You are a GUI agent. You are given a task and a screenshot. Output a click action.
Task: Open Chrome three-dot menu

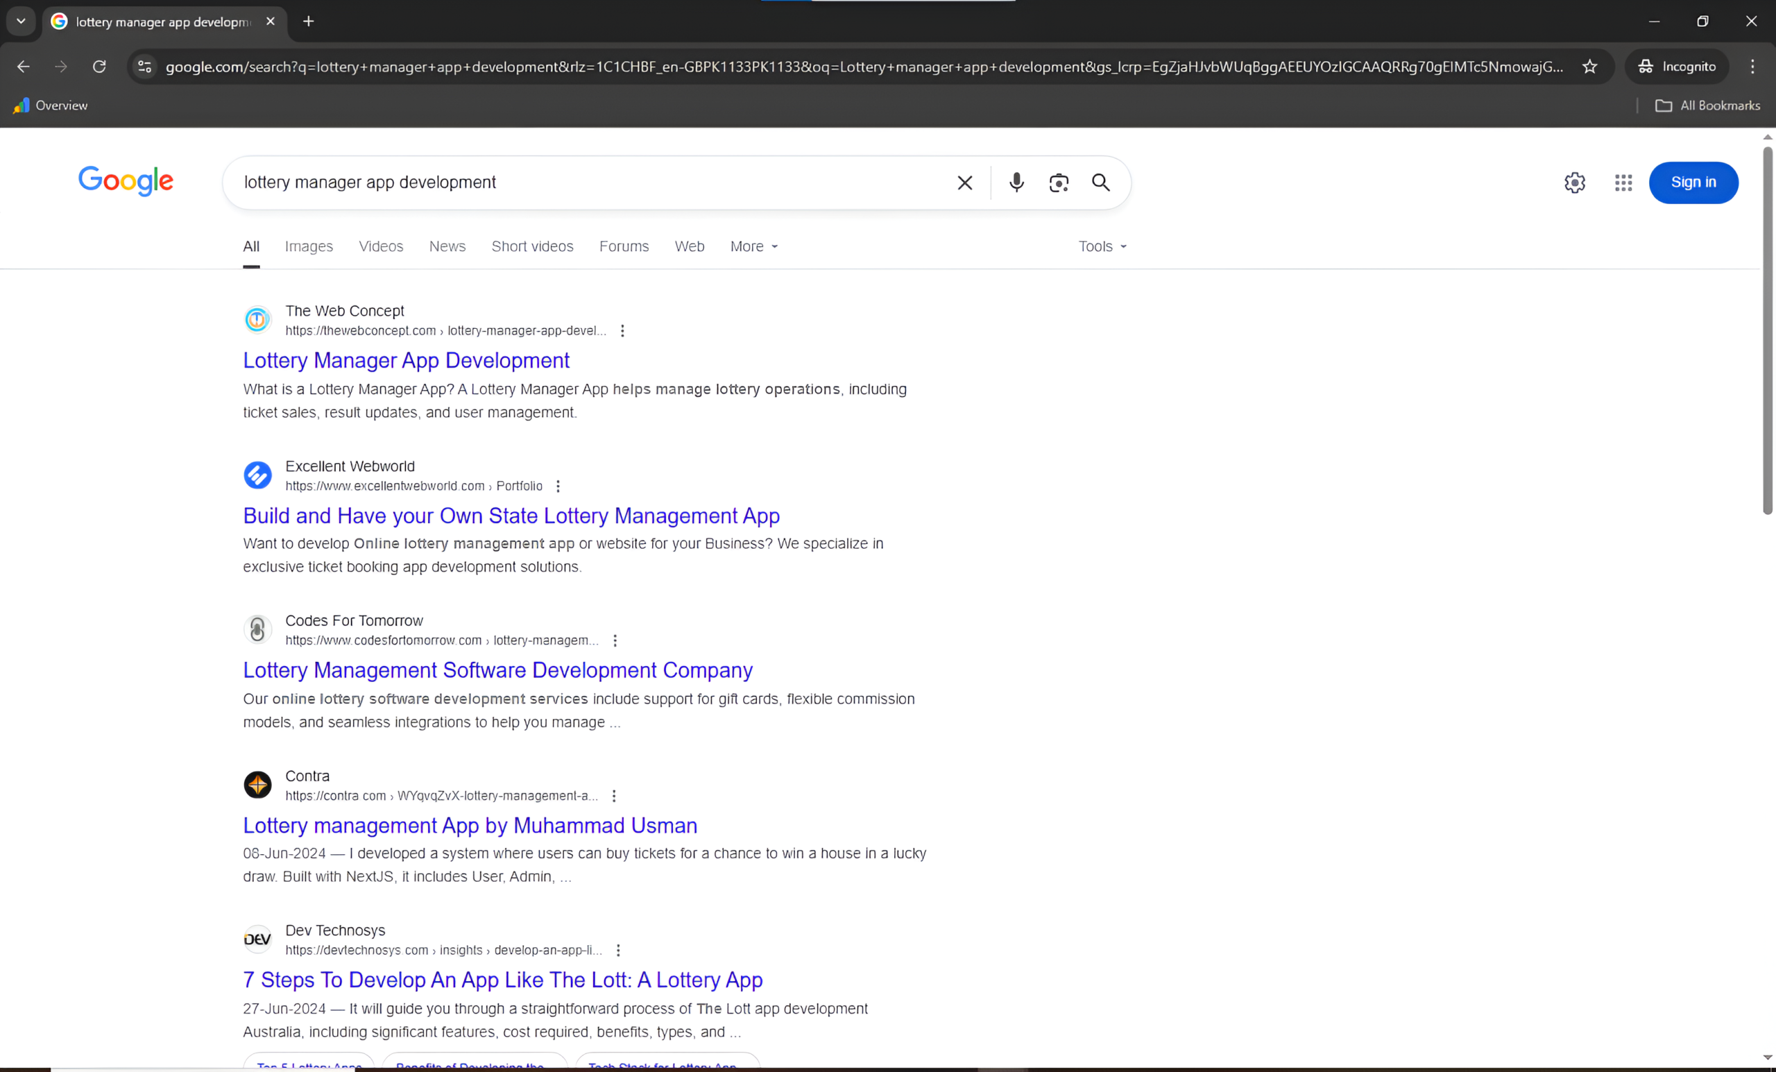pyautogui.click(x=1752, y=67)
